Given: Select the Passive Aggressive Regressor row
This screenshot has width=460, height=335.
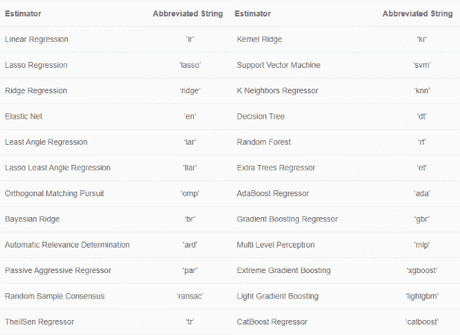Looking at the screenshot, I should [x=56, y=270].
